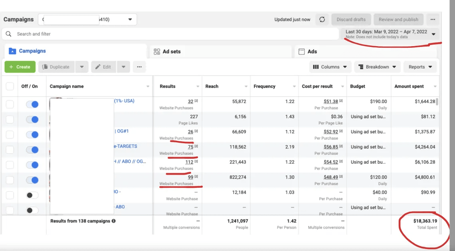Focus the Search and filter field

[x=170, y=34]
